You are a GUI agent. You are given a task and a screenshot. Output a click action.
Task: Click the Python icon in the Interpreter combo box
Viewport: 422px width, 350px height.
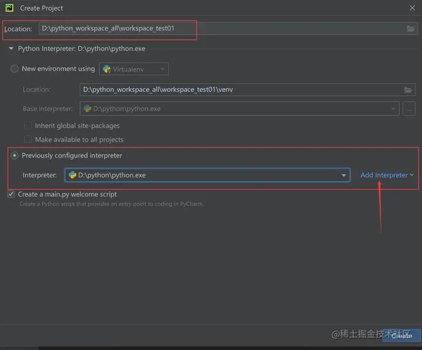73,175
